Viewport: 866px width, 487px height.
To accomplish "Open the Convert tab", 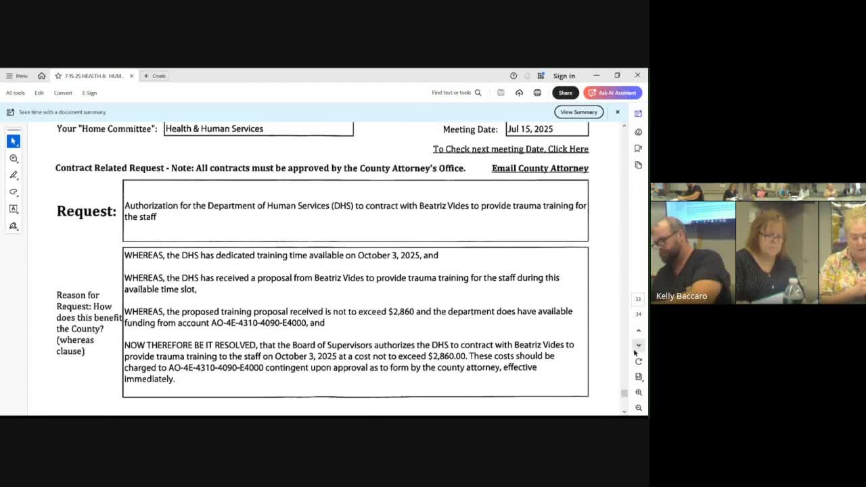I will tap(63, 93).
